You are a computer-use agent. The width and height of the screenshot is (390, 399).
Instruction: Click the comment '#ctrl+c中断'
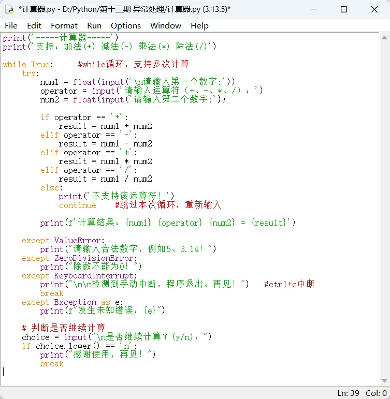(x=290, y=284)
